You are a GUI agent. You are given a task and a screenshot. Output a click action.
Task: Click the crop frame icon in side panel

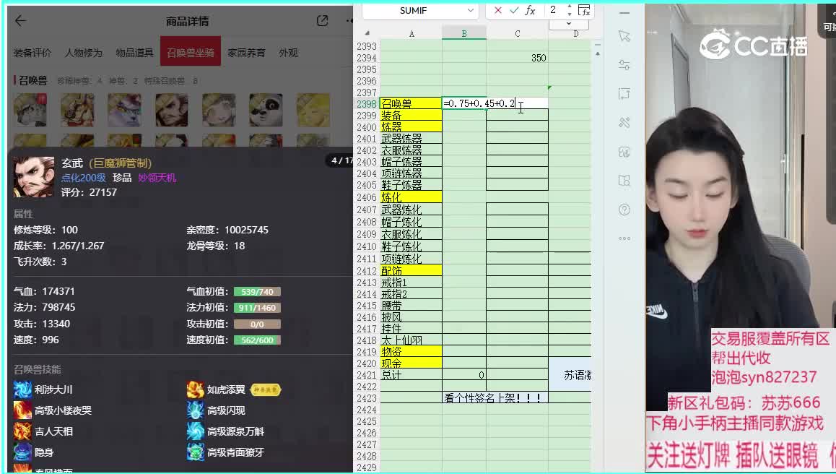point(624,94)
